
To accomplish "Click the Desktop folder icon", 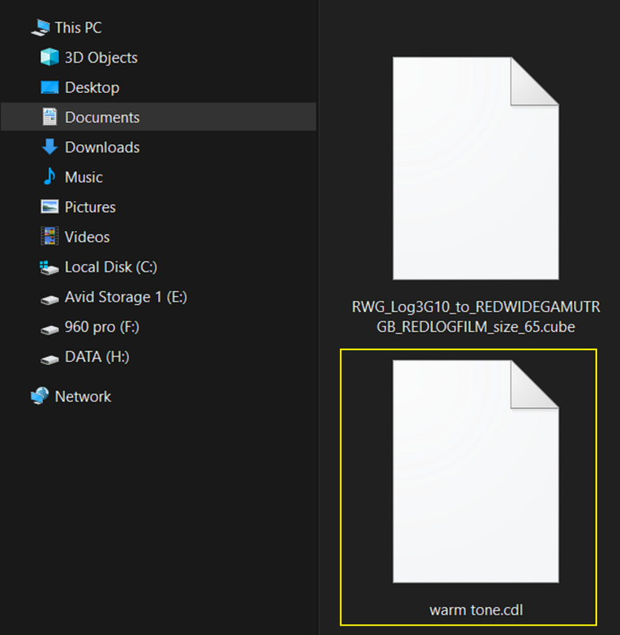I will pos(49,87).
